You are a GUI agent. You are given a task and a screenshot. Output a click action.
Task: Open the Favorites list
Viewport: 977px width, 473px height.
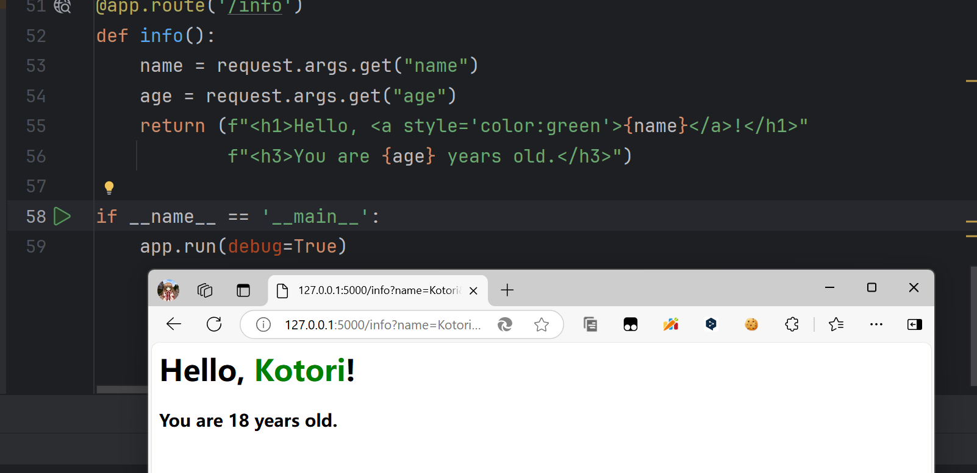click(836, 324)
